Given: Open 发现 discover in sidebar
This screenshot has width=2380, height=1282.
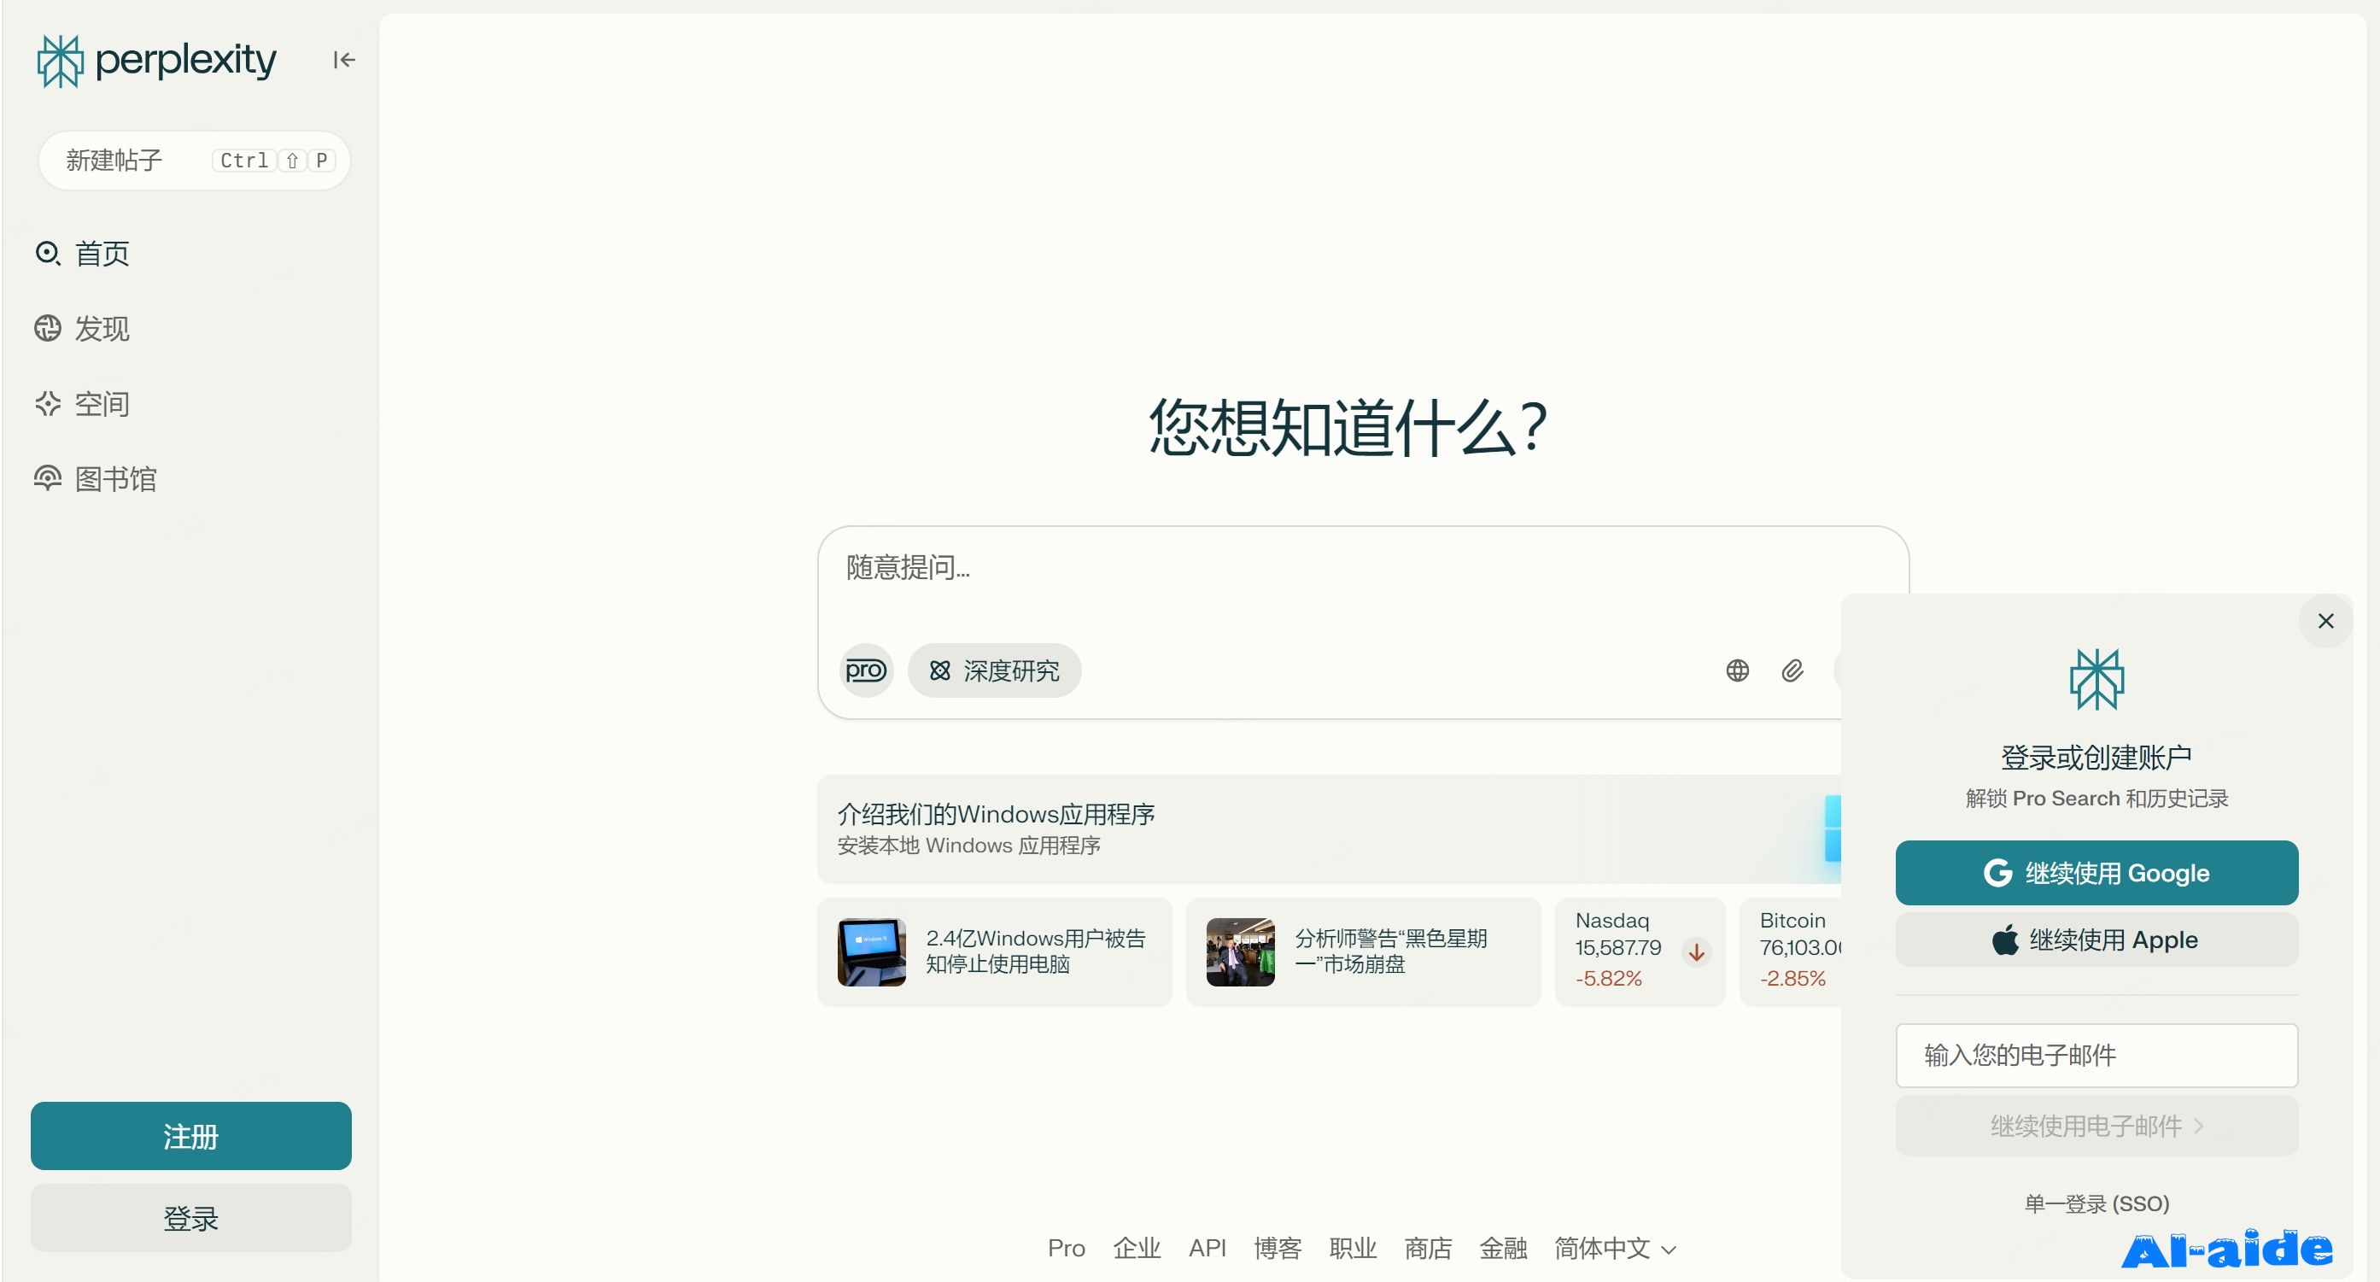Looking at the screenshot, I should coord(82,328).
